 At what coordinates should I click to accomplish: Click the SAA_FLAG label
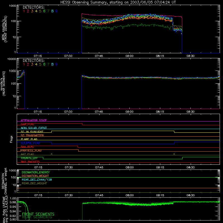point(27,147)
